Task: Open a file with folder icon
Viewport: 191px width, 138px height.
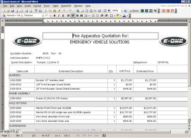Action: point(8,11)
